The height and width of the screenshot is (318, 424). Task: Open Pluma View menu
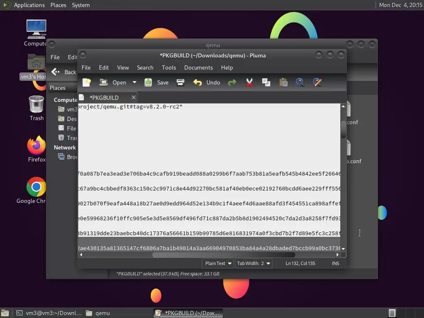coord(123,67)
